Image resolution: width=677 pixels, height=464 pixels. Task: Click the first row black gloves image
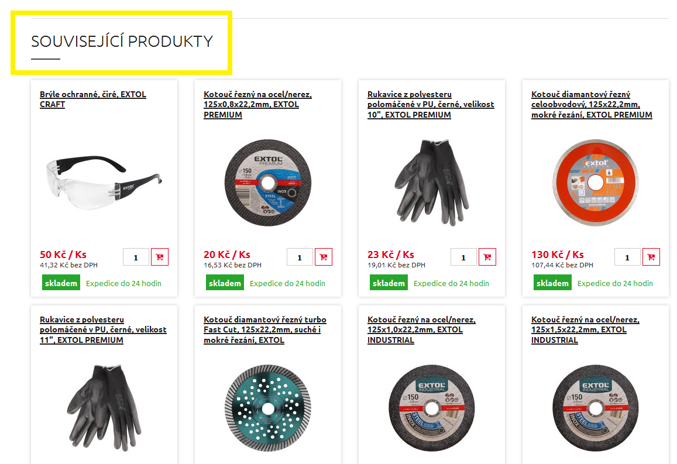[431, 183]
